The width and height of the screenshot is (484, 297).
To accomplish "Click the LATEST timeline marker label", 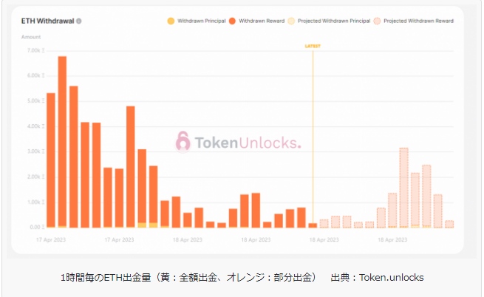I will (x=313, y=46).
